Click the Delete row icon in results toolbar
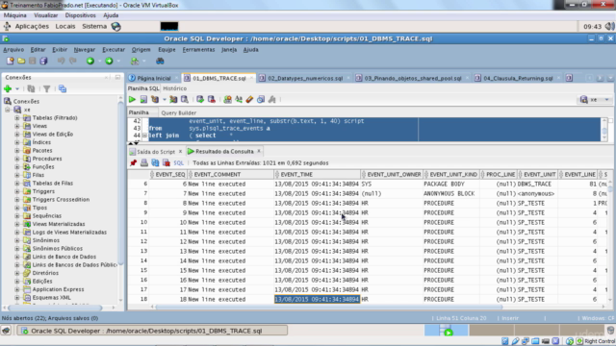616x346 pixels. click(167, 162)
